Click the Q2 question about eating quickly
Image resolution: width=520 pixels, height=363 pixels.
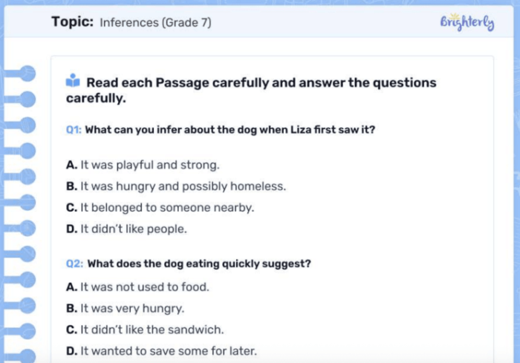click(x=199, y=264)
